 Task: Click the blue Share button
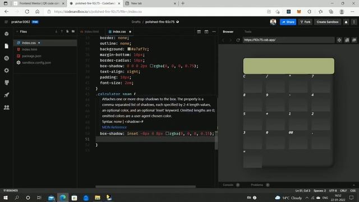(288, 22)
